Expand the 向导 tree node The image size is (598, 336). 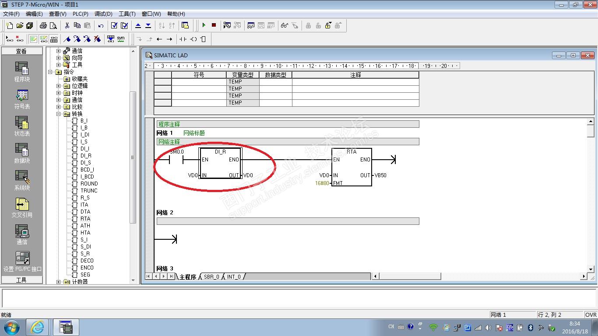click(59, 58)
